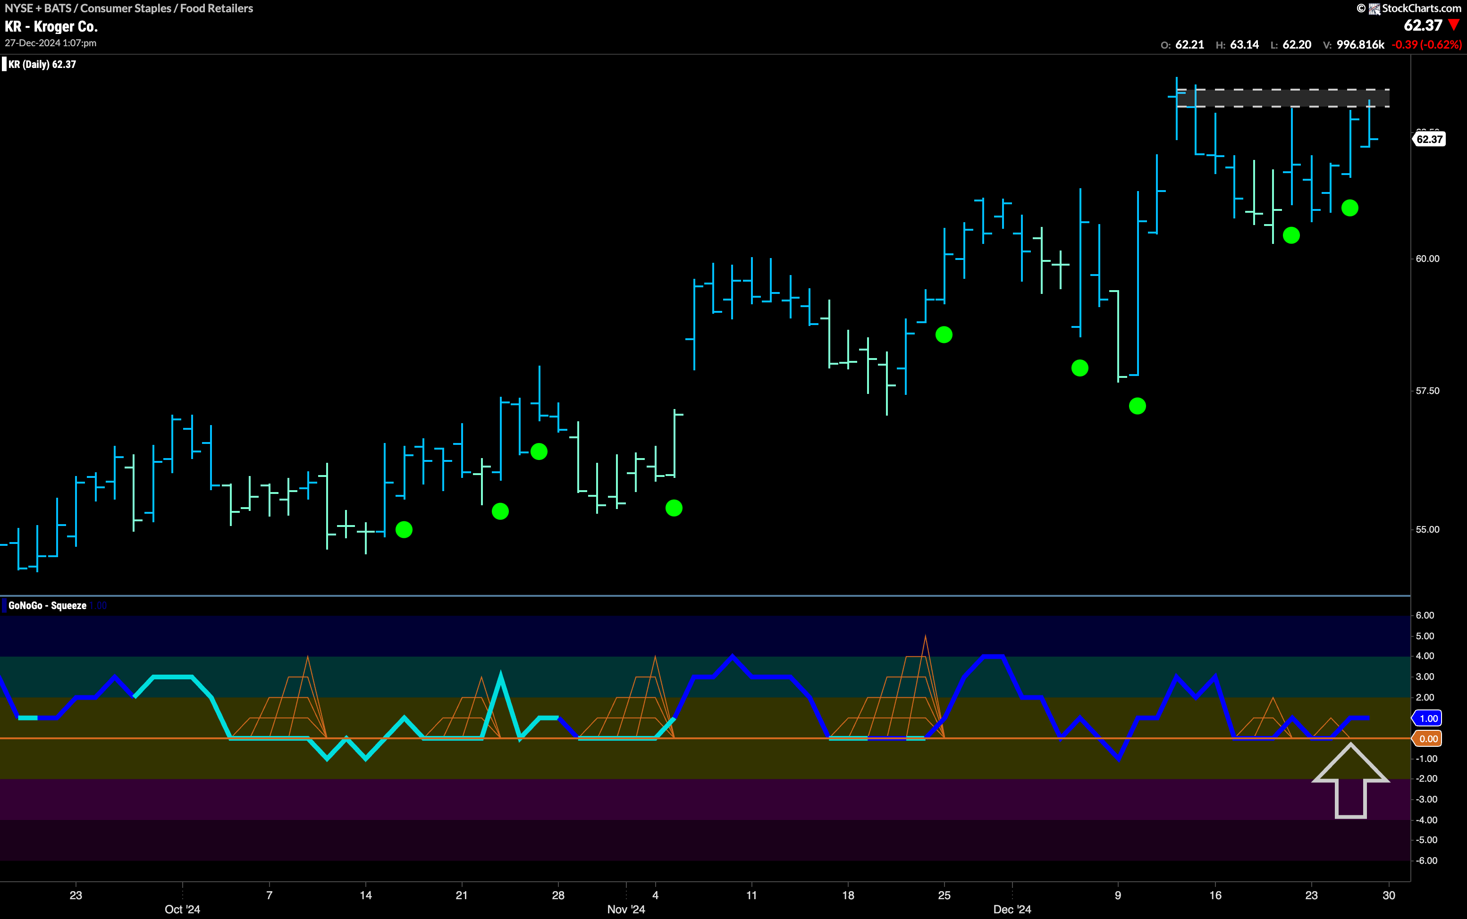Image resolution: width=1467 pixels, height=919 pixels.
Task: Click the green signal dot under Nov 25 bar
Action: coord(944,335)
